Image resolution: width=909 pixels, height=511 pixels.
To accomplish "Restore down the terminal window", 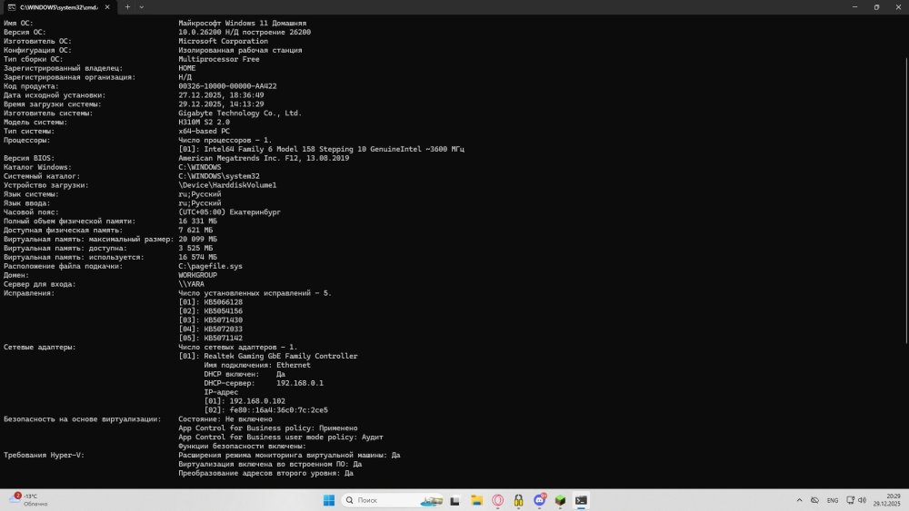I will click(x=876, y=7).
